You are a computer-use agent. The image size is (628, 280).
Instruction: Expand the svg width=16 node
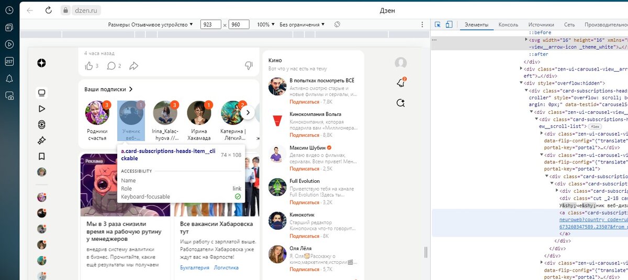click(527, 39)
